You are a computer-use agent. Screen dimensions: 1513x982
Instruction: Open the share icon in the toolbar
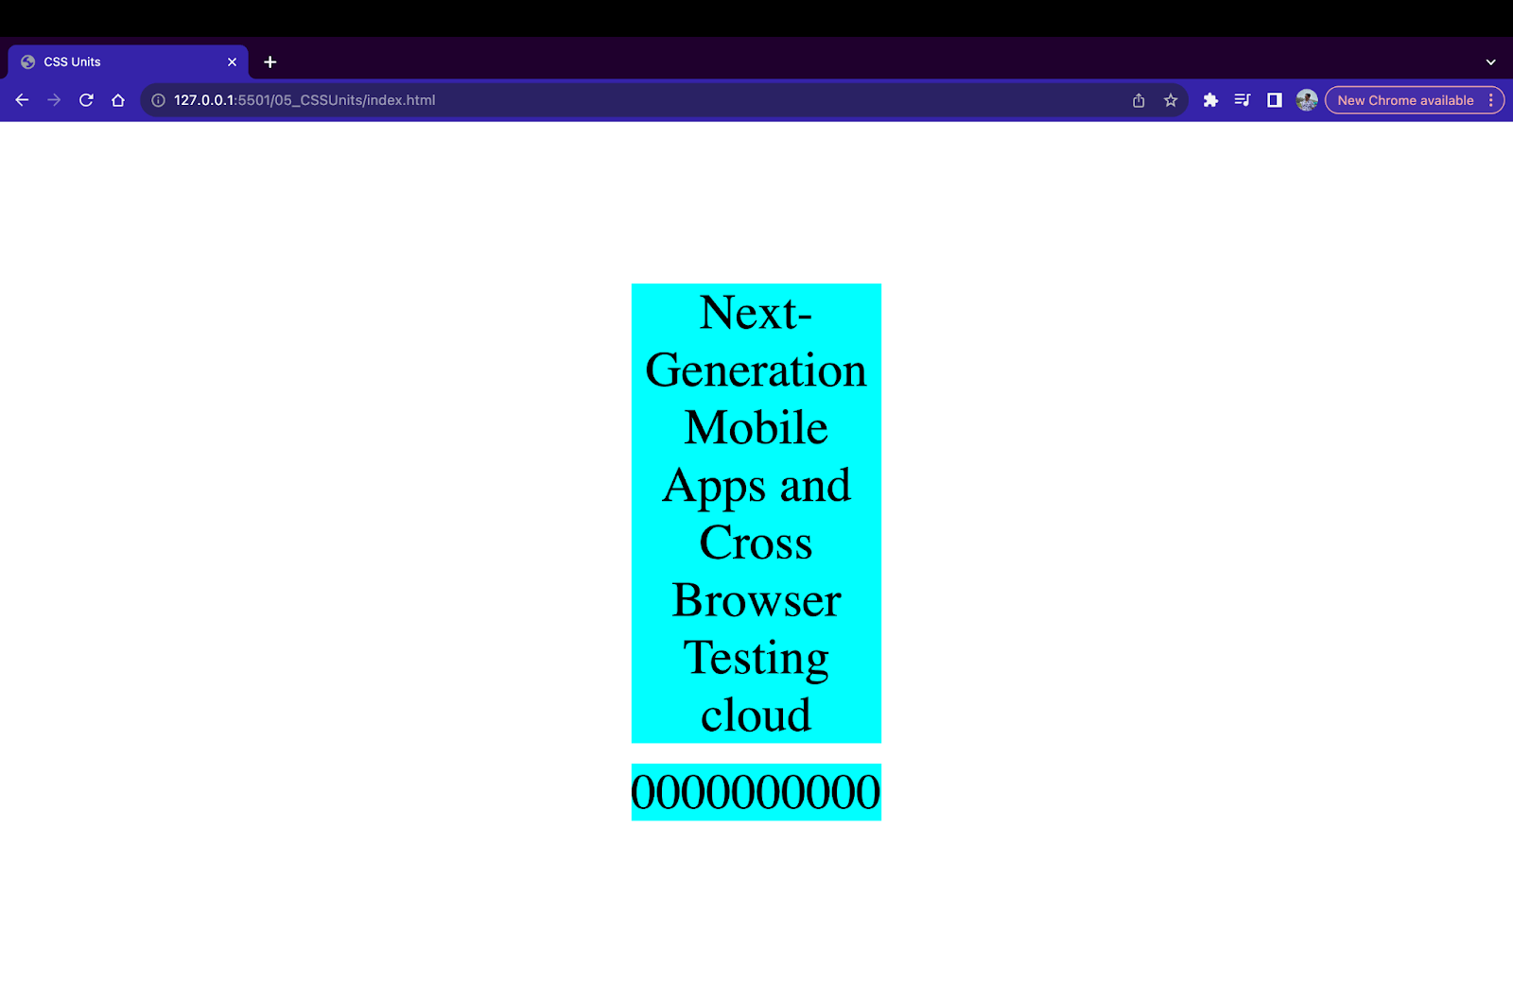(x=1138, y=99)
